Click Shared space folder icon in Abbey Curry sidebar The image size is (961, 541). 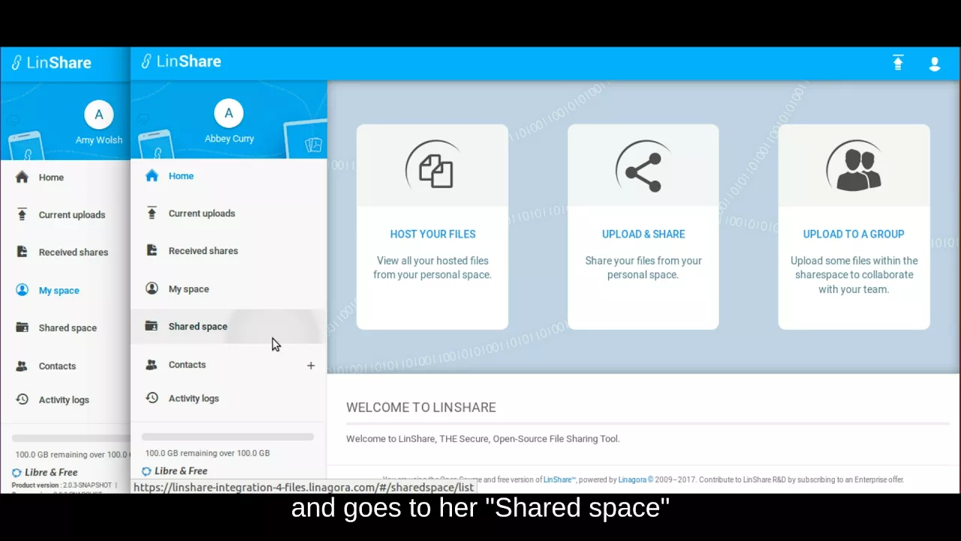[152, 326]
